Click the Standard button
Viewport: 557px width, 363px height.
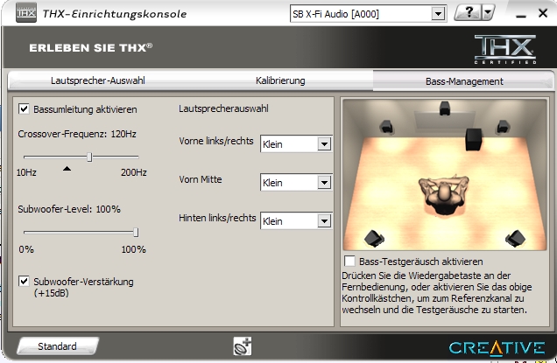(x=57, y=346)
